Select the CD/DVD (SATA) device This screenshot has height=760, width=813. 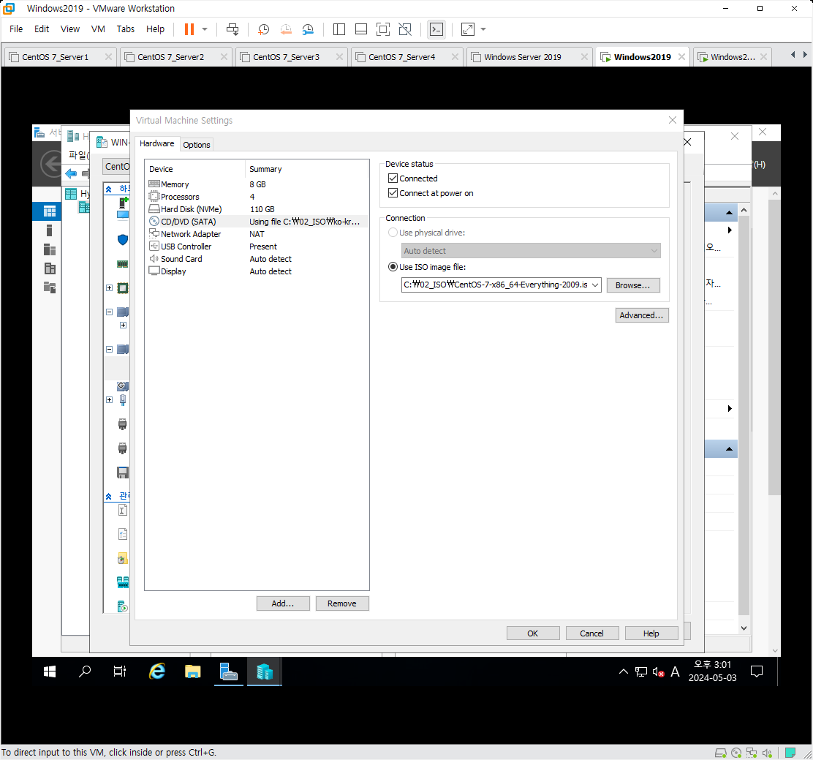(256, 222)
